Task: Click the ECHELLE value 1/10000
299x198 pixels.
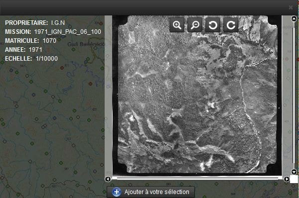Action: (47, 59)
